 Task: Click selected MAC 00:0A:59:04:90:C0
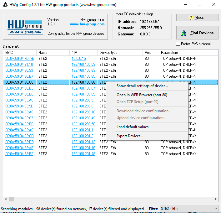tap(19, 82)
